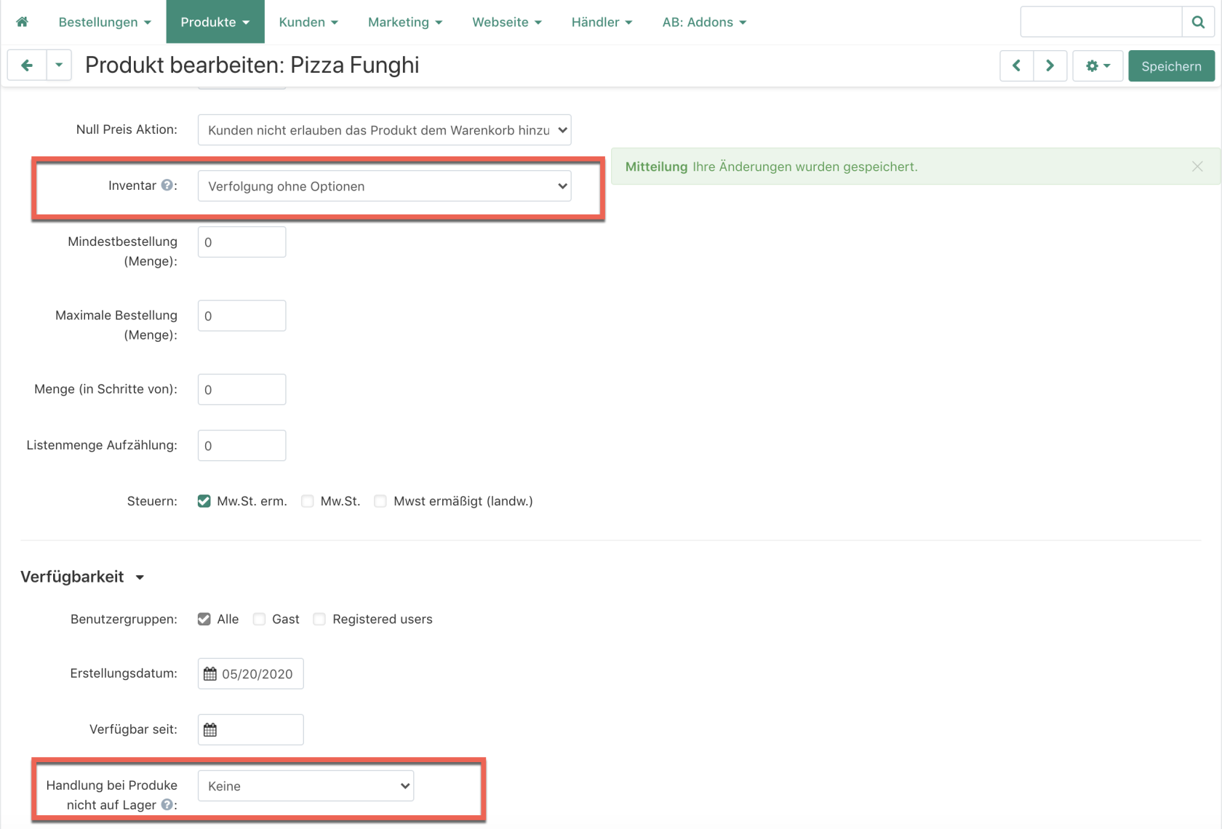Open the Produkte menu
1222x829 pixels.
[215, 22]
